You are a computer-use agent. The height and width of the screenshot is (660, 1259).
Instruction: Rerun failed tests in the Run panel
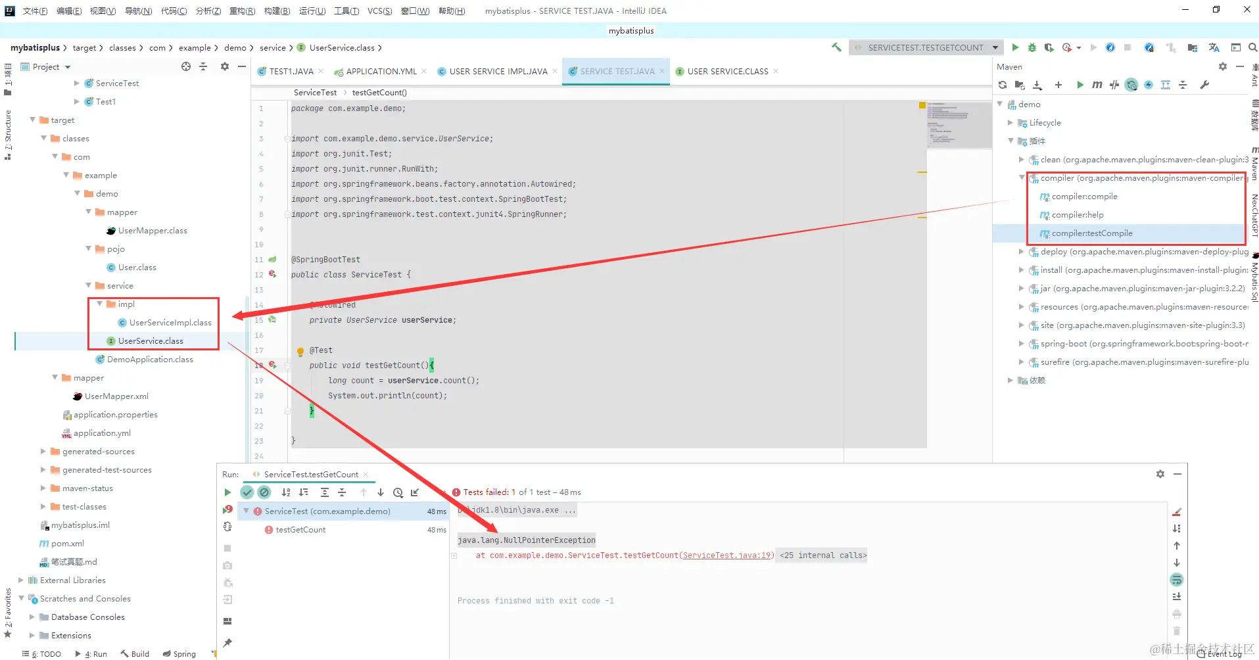[x=227, y=509]
